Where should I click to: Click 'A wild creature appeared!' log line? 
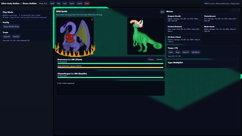tap(66, 83)
